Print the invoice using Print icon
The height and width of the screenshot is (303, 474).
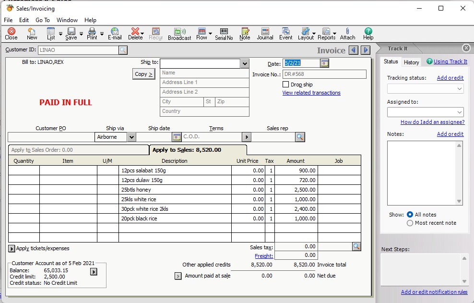point(92,34)
